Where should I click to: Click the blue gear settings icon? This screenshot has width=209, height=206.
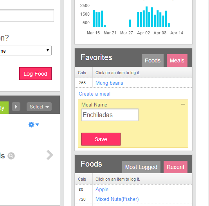[31, 125]
